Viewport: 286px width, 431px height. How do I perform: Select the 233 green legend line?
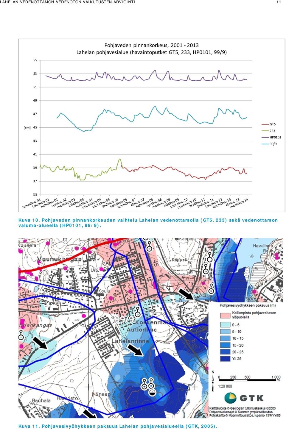[265, 131]
